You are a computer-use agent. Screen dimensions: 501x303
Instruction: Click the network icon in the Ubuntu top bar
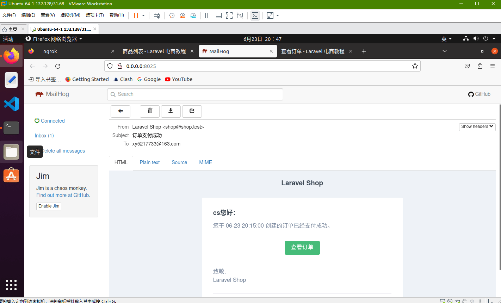(x=466, y=39)
